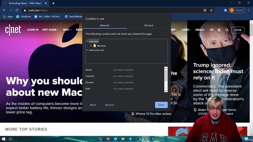Click the browser forward arrow

11,10
